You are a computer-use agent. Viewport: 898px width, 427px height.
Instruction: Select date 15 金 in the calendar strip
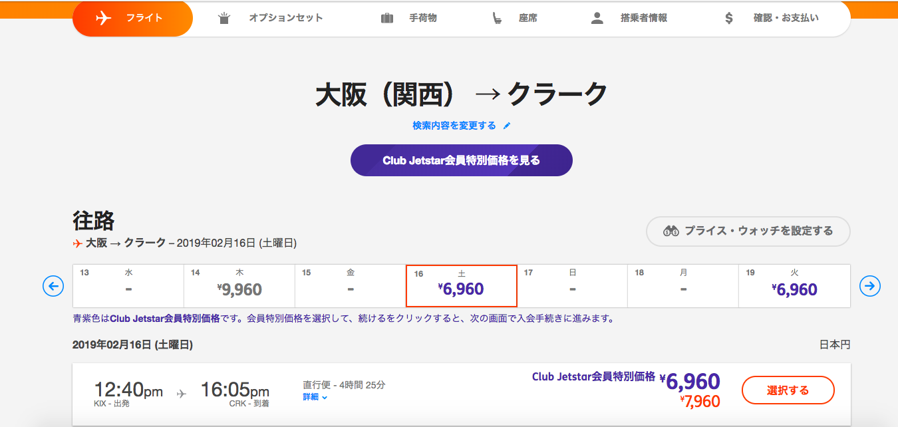[x=351, y=286]
